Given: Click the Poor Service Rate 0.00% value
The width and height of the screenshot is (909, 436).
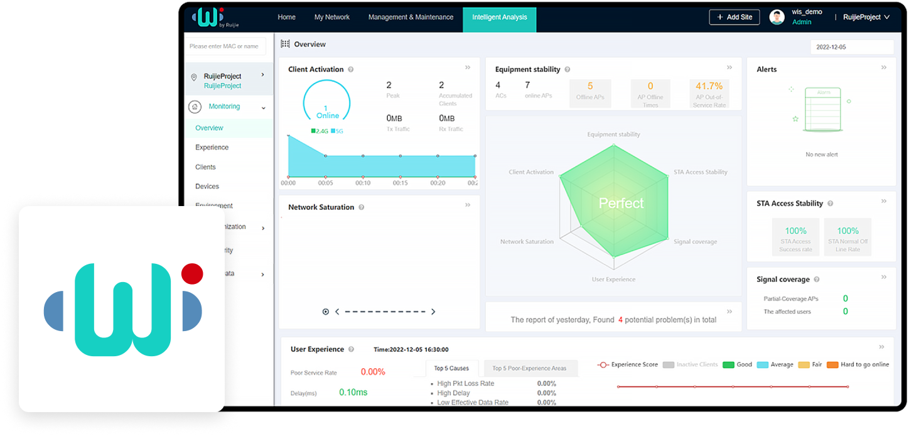Looking at the screenshot, I should [373, 372].
